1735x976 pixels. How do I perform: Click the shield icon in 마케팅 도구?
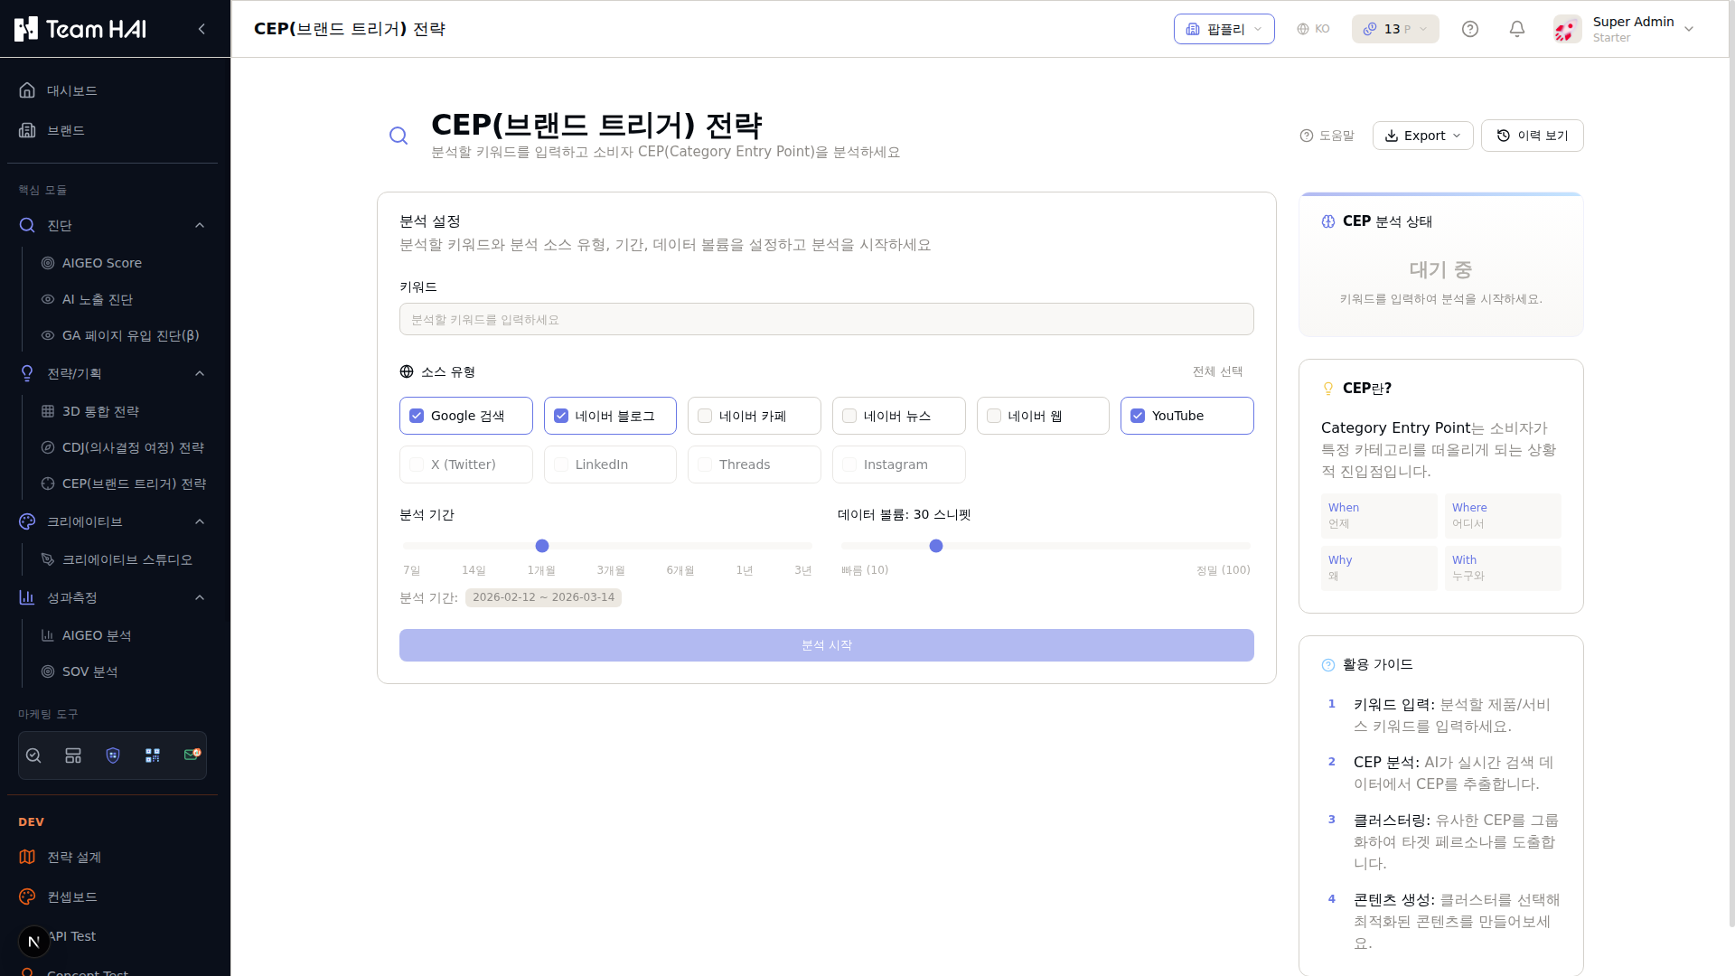coord(113,755)
